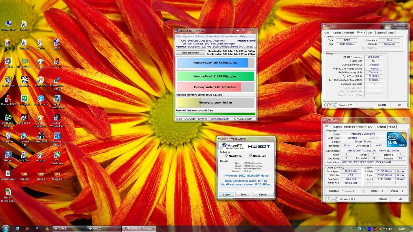The image size is (413, 232).
Task: Open the Video folder shortcut
Action: [41, 44]
